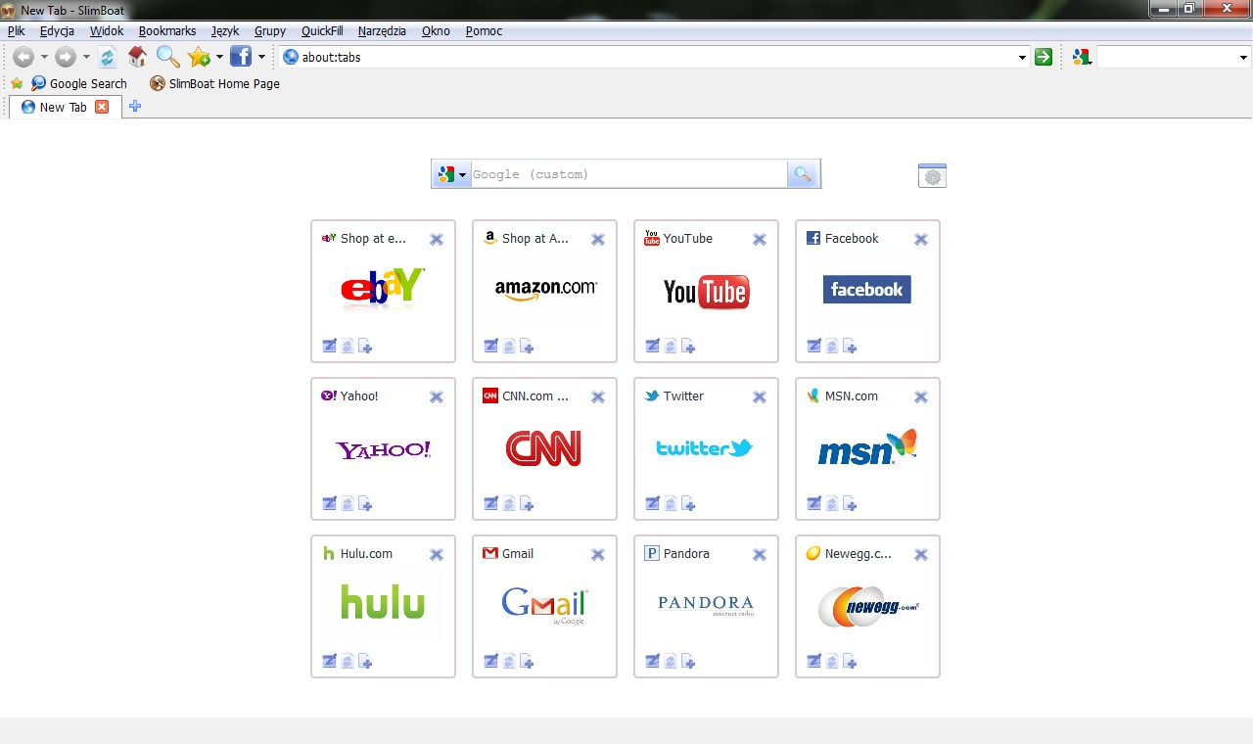
Task: Open the Newegg logo thumbnail
Action: [867, 607]
